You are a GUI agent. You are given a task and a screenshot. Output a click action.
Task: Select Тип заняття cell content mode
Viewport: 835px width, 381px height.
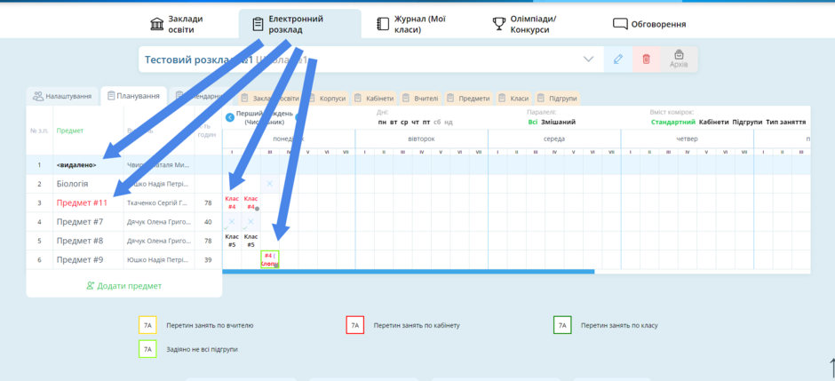coord(785,123)
